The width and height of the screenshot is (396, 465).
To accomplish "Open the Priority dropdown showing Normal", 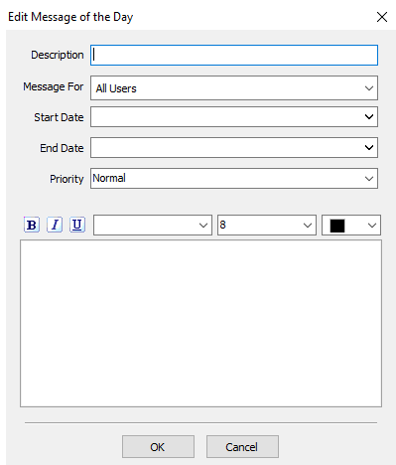I will (234, 179).
